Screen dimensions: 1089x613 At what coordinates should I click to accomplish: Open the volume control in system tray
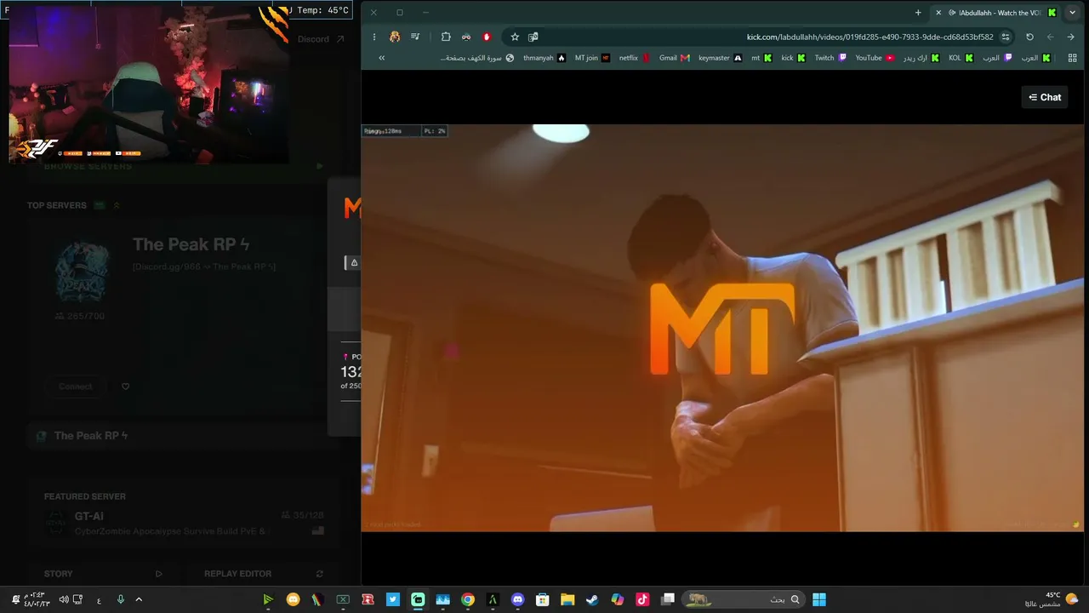point(64,599)
